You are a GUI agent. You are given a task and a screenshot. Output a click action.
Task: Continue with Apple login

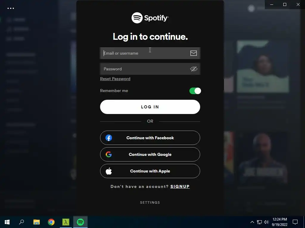point(150,171)
